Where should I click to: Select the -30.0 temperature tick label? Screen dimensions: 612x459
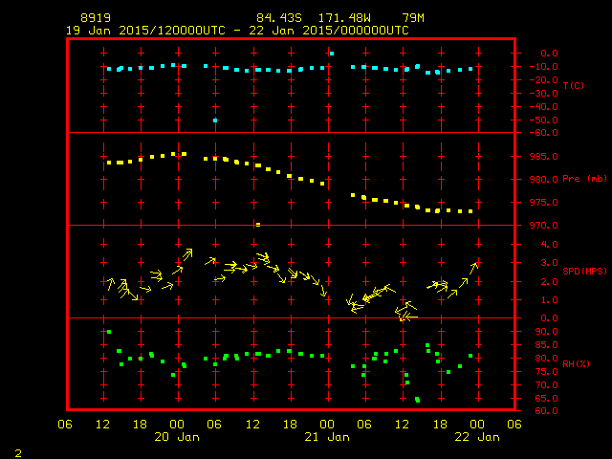click(x=544, y=94)
